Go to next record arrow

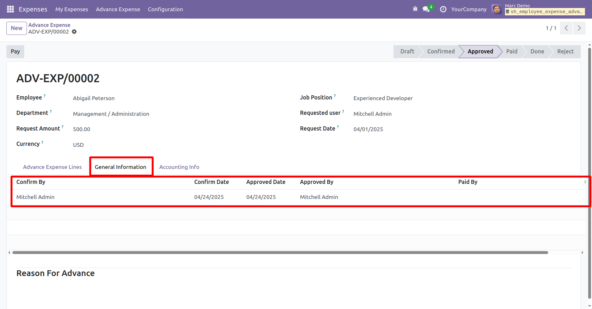pos(579,28)
